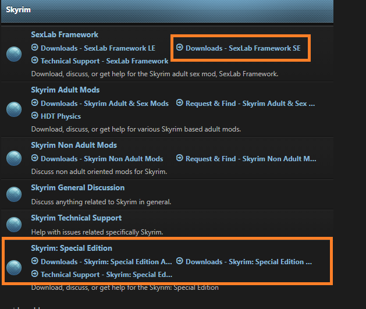The image size is (366, 309).
Task: Open Downloads - Skyrim: Special Edition A... link
Action: point(106,262)
